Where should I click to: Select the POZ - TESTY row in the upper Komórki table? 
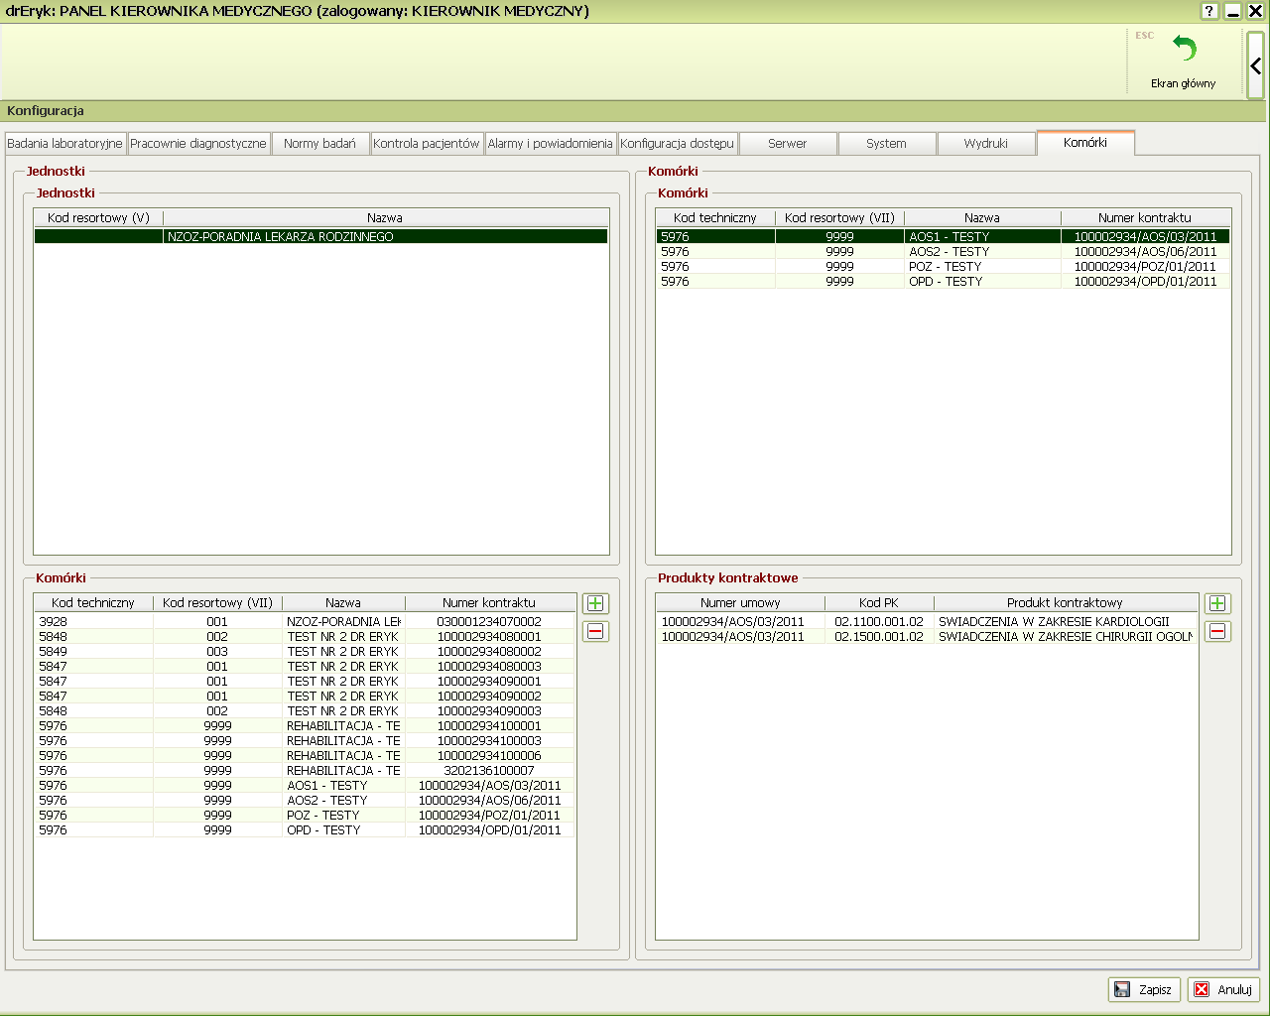943,266
